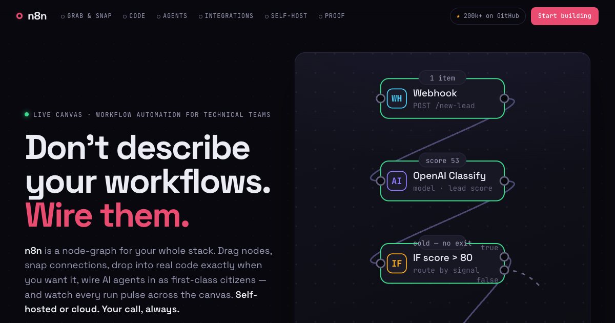Click the IF node false output port
This screenshot has width=615, height=323.
(504, 270)
